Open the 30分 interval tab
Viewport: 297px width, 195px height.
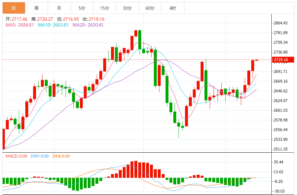tap(127, 8)
